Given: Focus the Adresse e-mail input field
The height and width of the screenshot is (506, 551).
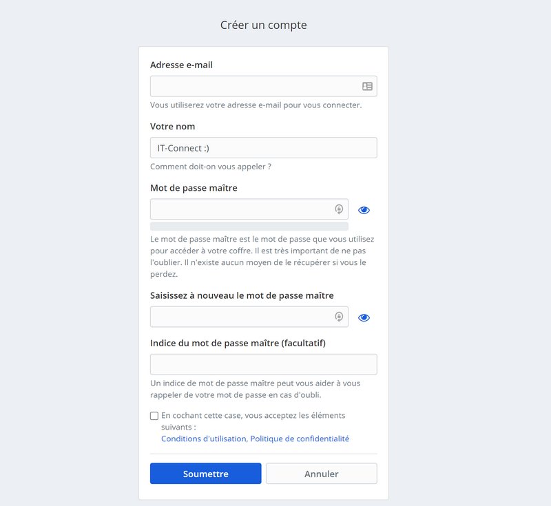Looking at the screenshot, I should pos(255,86).
